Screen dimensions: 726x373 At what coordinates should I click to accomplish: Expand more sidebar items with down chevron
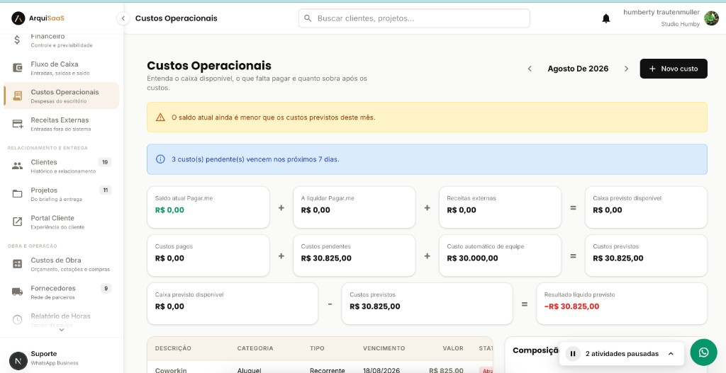click(x=62, y=330)
